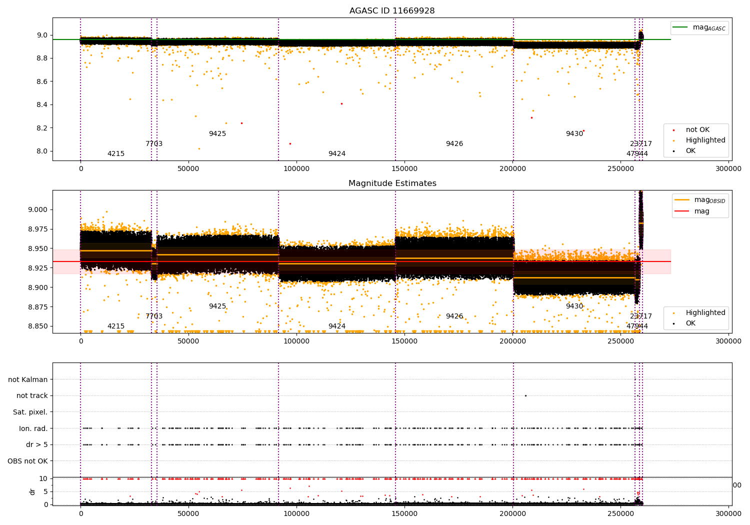
Task: Click obsid label 4215 in the AGASC plot
Action: click(116, 154)
